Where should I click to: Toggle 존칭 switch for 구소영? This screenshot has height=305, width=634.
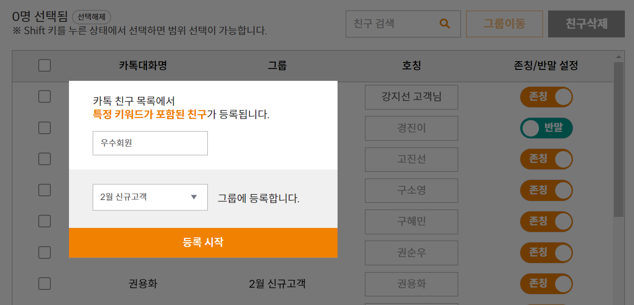point(546,190)
